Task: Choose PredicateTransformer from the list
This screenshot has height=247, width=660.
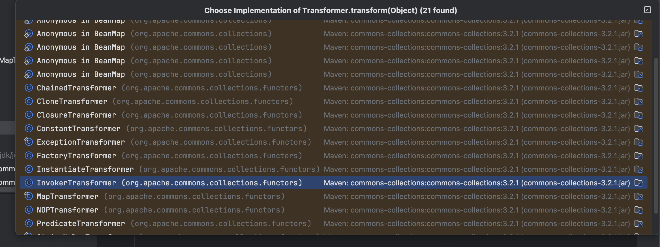Action: point(81,224)
